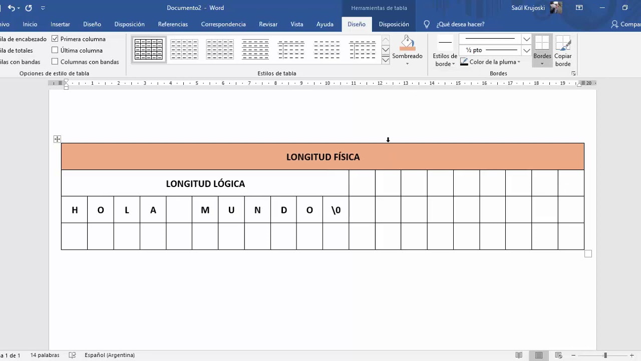Screen dimensions: 641x361
Task: Open the Undo history dropdown arrow
Action: tap(19, 8)
